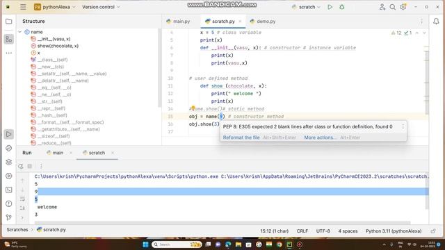Select show(chocolate, x) in Structure
Viewport: 445px width, 250px height.
(x=58, y=46)
